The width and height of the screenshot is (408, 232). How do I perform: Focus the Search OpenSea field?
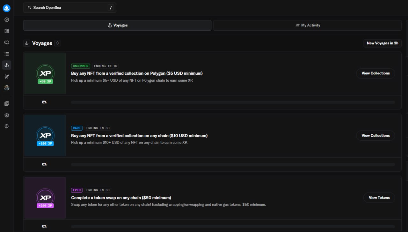click(70, 8)
